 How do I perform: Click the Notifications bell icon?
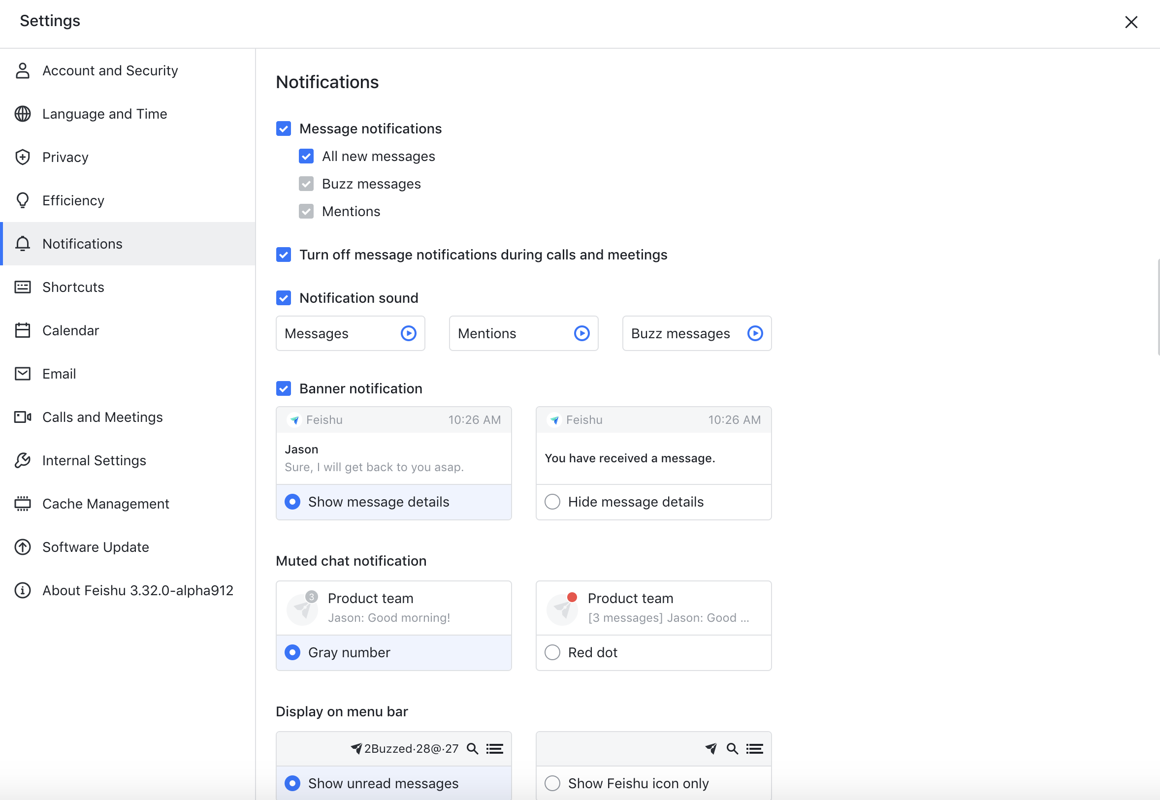(23, 244)
